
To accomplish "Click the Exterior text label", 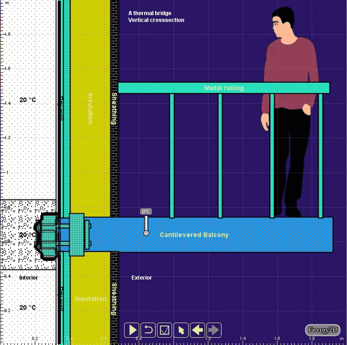I will 141,278.
